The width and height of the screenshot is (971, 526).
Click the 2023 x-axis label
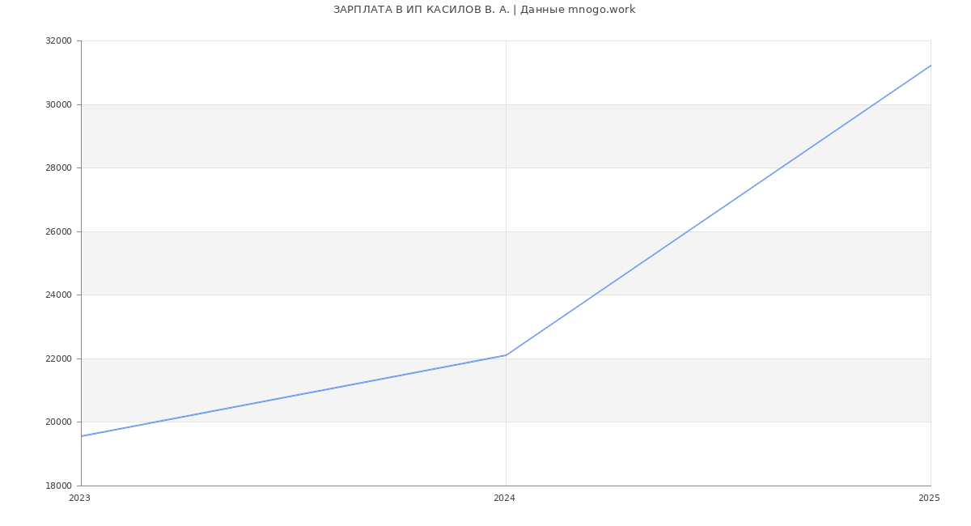coord(79,498)
